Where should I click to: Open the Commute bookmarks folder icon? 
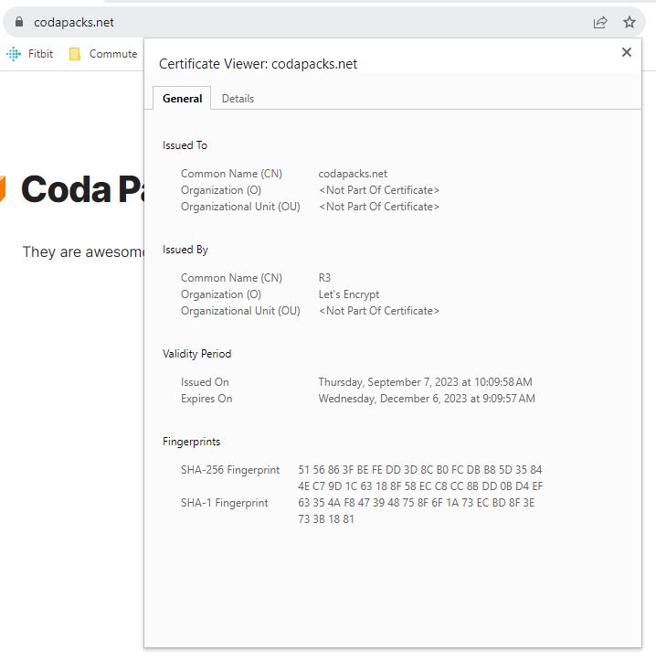(x=75, y=54)
